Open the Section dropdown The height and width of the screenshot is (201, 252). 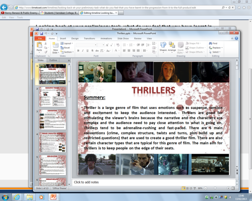pos(67,52)
